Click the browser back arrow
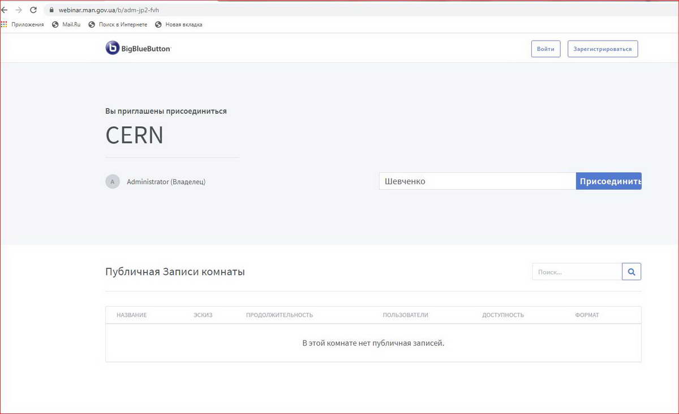 pos(5,10)
